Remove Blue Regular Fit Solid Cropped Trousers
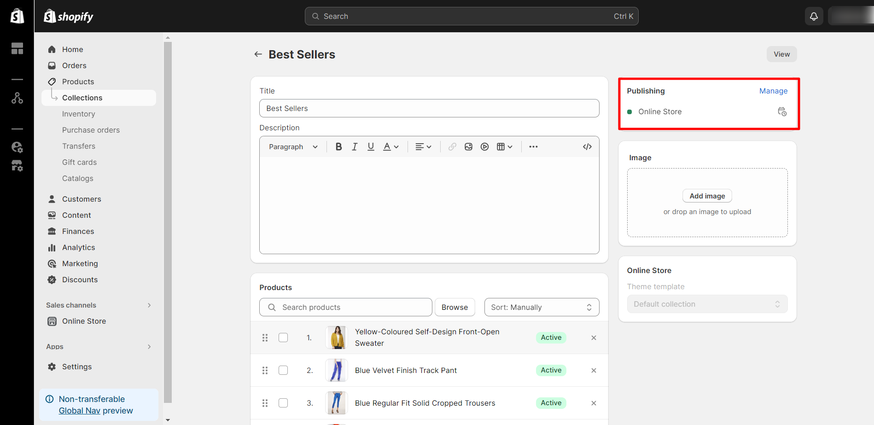 (594, 403)
